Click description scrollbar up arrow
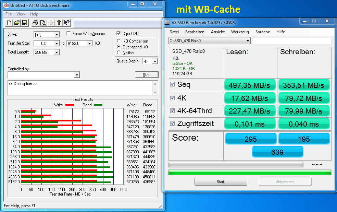The width and height of the screenshot is (337, 212). (x=155, y=84)
